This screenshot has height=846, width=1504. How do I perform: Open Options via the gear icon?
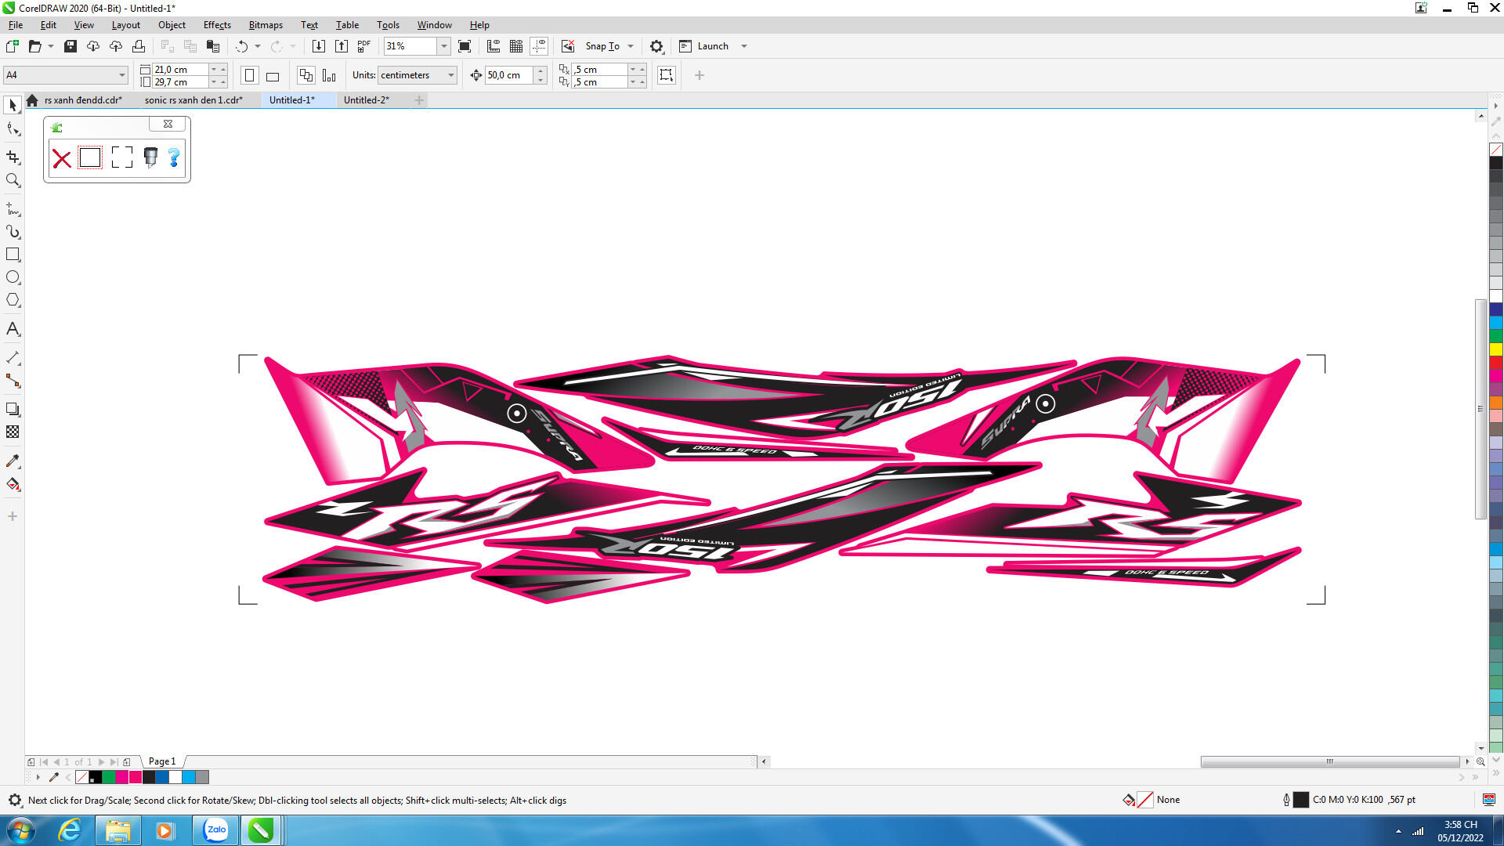pos(656,46)
